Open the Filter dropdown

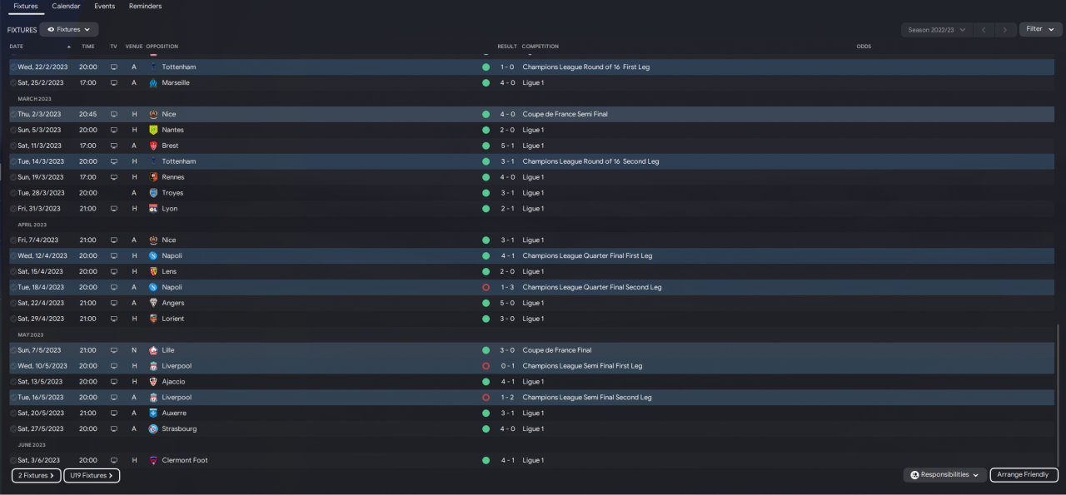coord(1040,29)
